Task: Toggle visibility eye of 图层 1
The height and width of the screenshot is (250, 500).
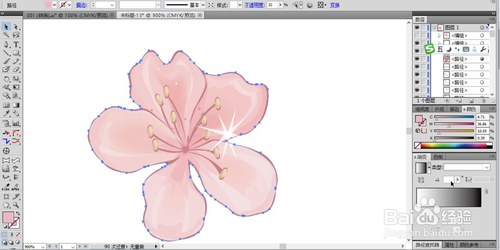Action: (x=417, y=27)
